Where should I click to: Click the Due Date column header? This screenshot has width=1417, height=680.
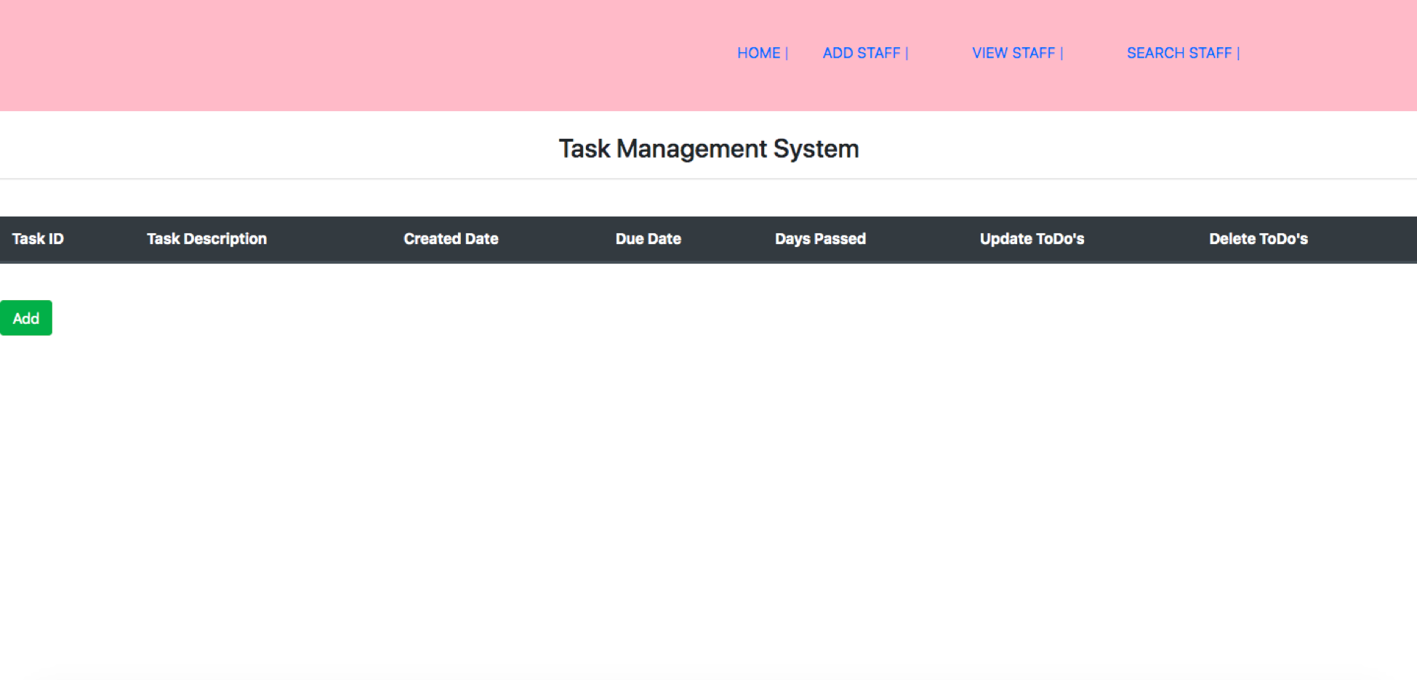648,238
